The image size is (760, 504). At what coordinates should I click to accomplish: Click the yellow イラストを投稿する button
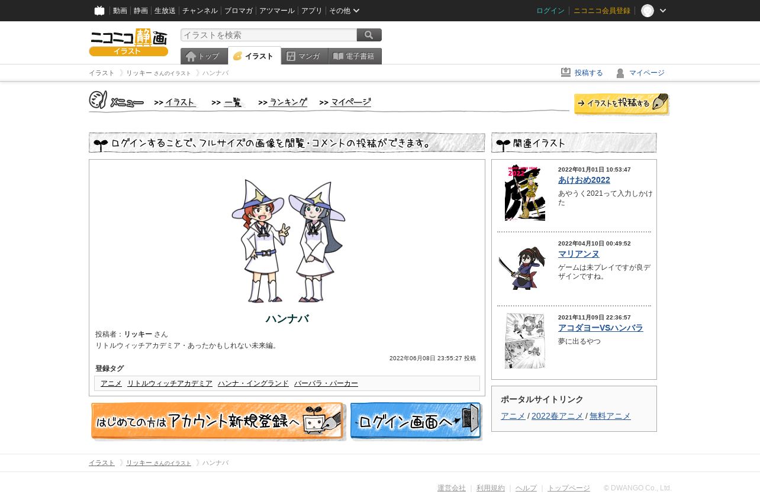tap(621, 104)
